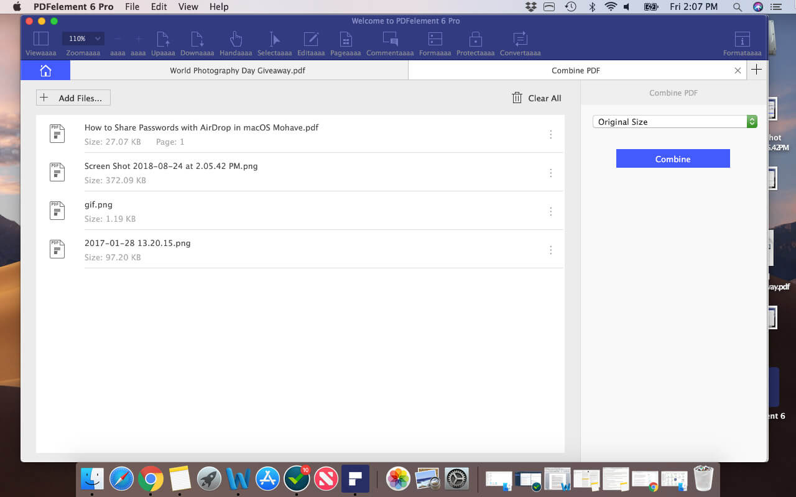Open options menu for gif.png row
The image size is (796, 497).
(550, 211)
